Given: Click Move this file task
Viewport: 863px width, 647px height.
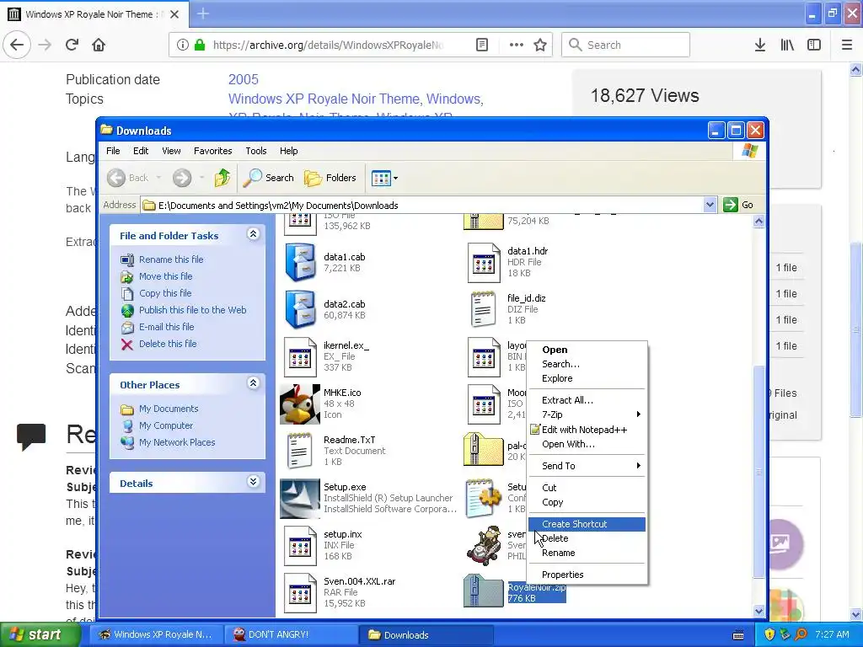Looking at the screenshot, I should [x=165, y=276].
